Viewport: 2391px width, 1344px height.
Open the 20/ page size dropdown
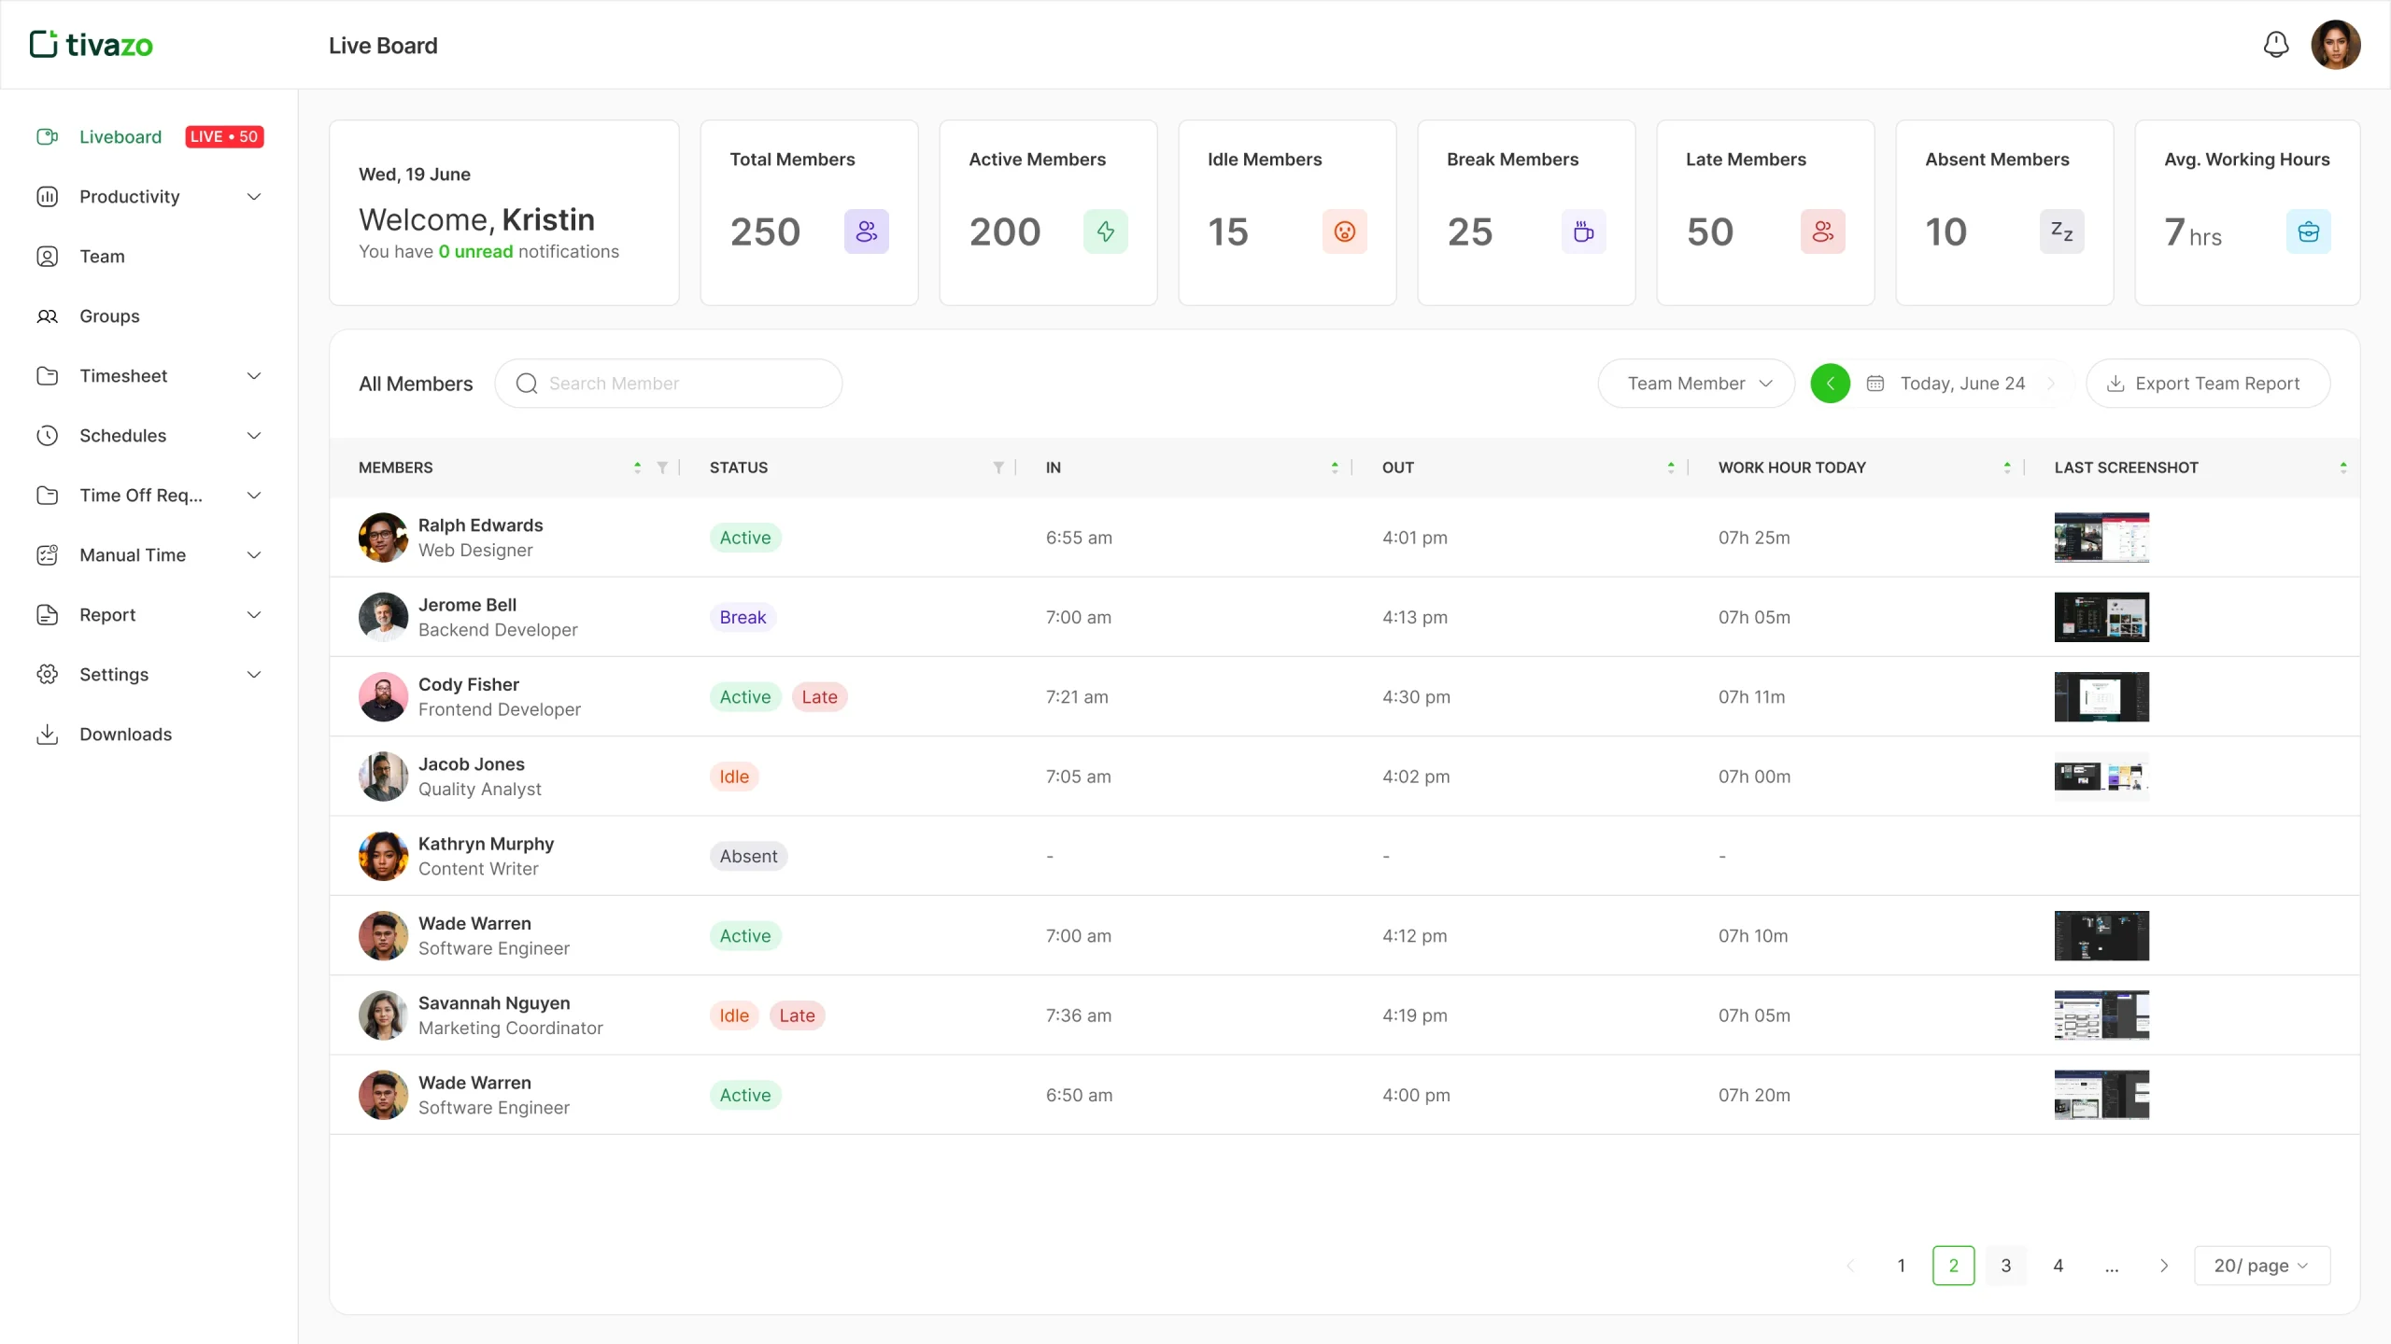(2261, 1266)
